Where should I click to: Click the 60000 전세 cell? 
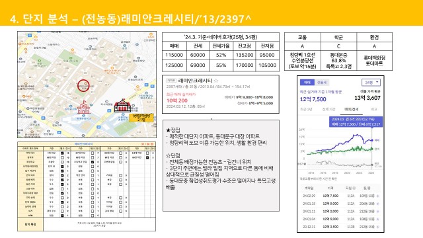click(x=198, y=55)
